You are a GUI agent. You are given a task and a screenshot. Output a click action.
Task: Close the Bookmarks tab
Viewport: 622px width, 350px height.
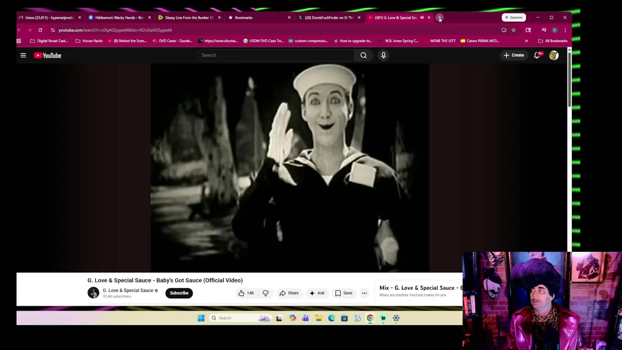click(289, 17)
